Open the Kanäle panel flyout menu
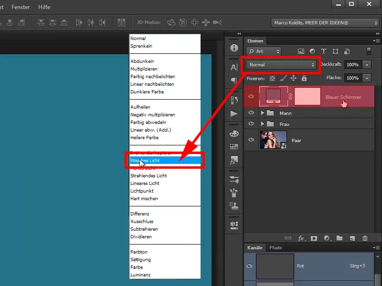This screenshot has height=286, width=382. (376, 247)
